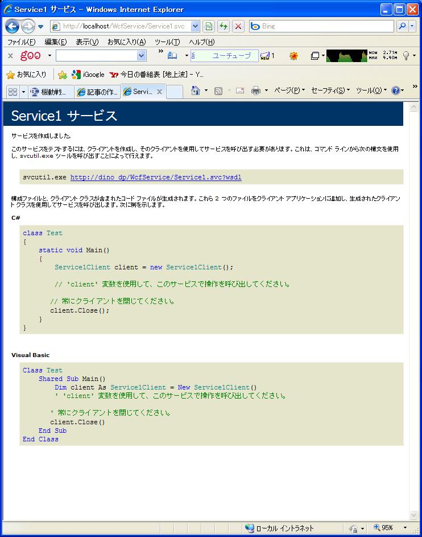Click the Bing search magnifier button
The height and width of the screenshot is (537, 422).
coord(403,26)
